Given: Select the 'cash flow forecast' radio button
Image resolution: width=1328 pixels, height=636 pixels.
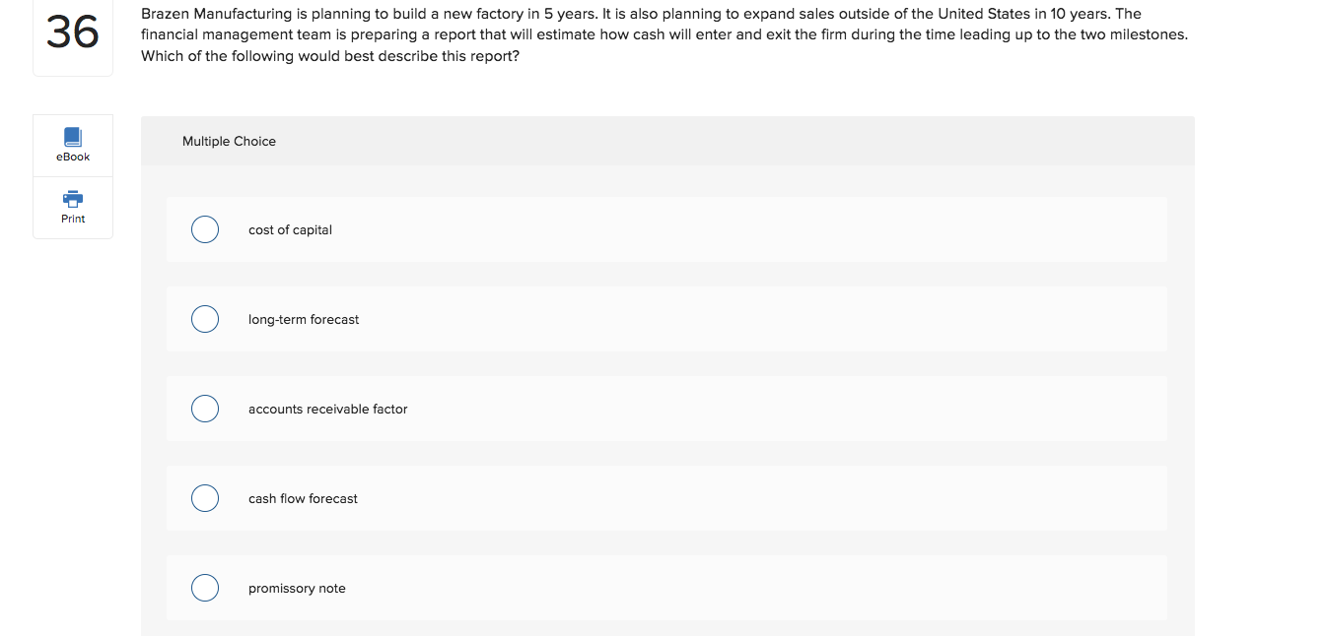Looking at the screenshot, I should 204,497.
